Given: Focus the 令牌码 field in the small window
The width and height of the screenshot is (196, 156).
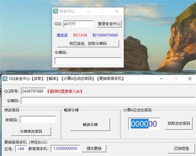Looking at the screenshot, I should pyautogui.click(x=88, y=61).
